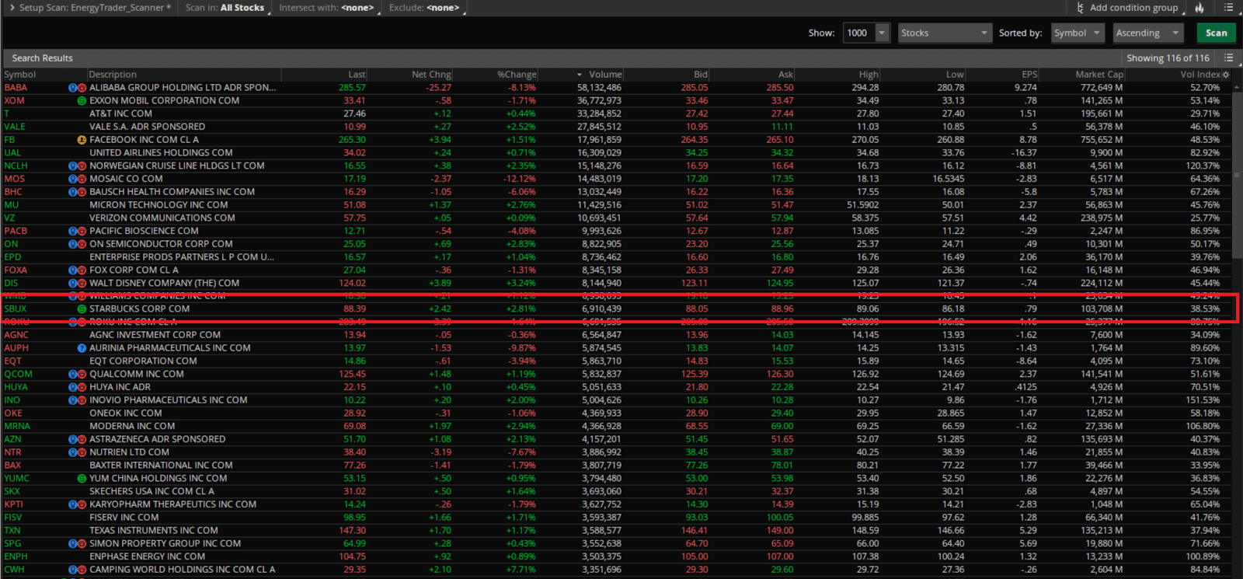Viewport: 1243px width, 579px height.
Task: Click the red phone icon in QCOM row
Action: coord(82,375)
